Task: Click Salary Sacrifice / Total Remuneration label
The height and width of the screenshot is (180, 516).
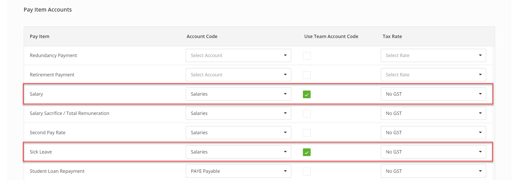Action: (69, 113)
